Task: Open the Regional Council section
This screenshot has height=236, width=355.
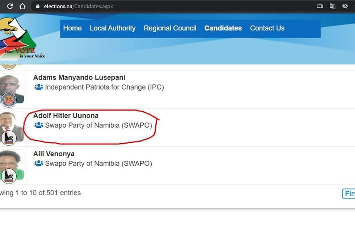Action: (170, 28)
